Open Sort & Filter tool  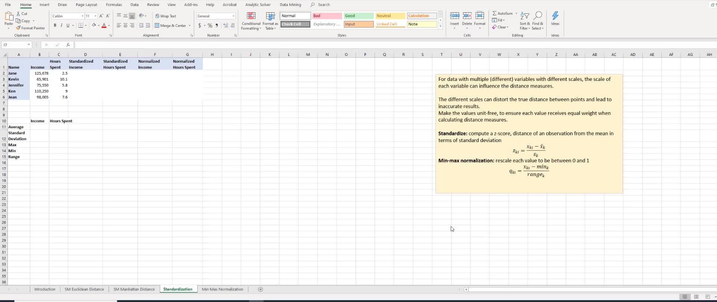point(525,21)
